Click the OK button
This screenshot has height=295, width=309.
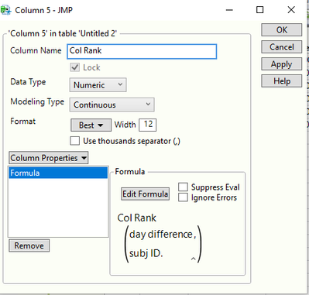pyautogui.click(x=281, y=30)
